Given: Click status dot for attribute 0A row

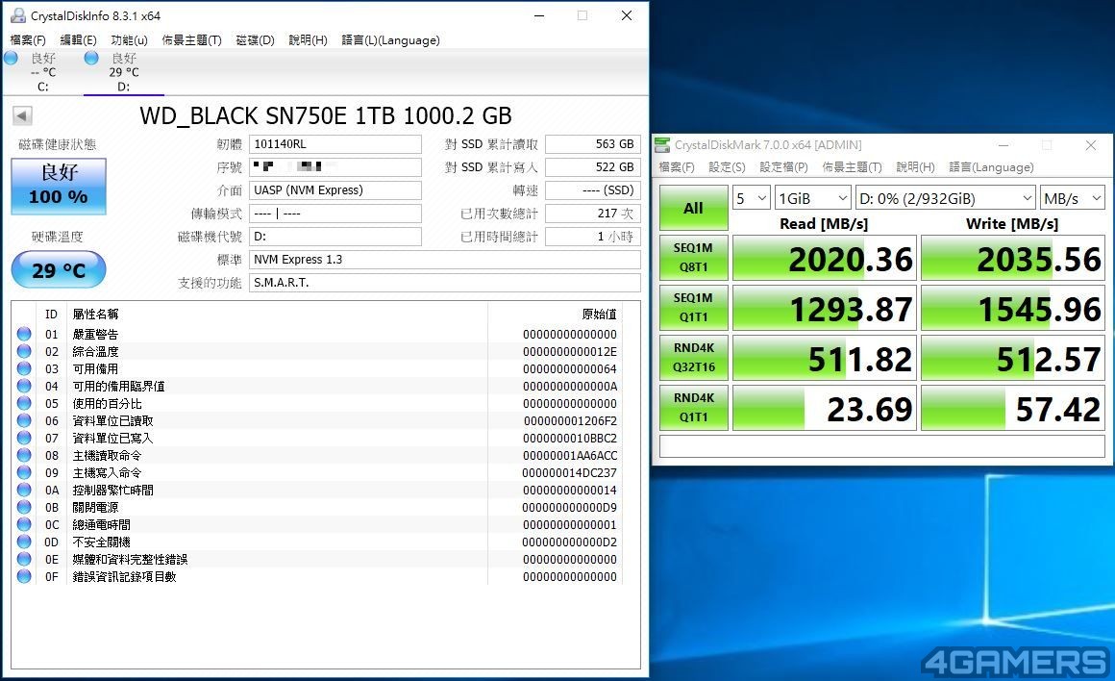Looking at the screenshot, I should pos(24,490).
